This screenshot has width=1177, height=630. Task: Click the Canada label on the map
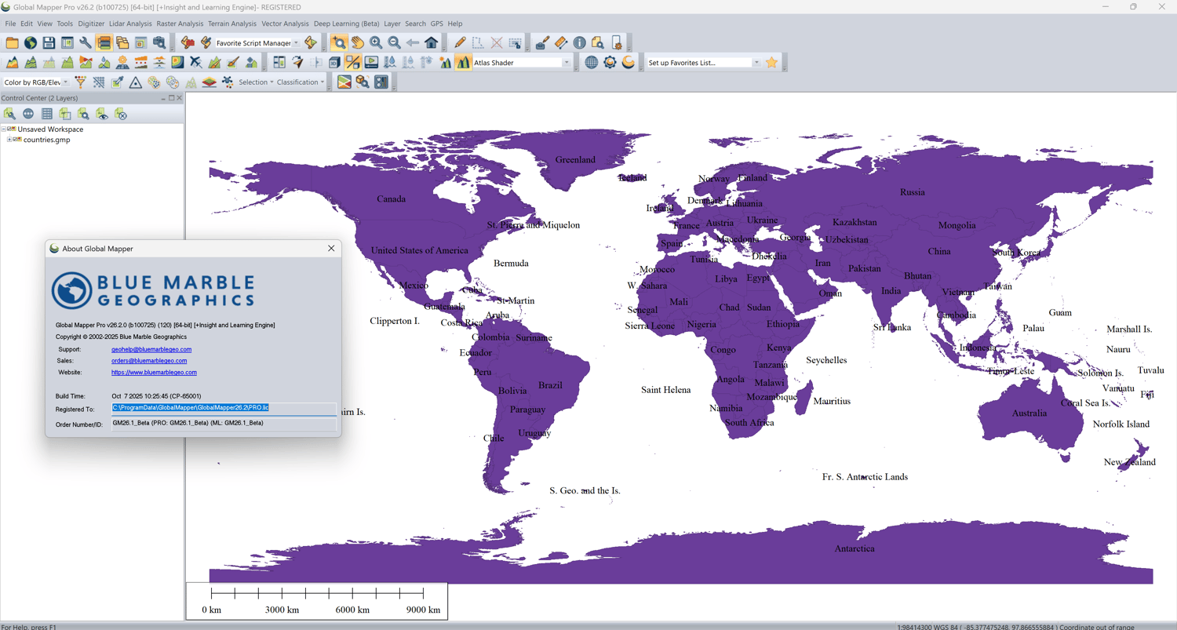[x=392, y=199]
